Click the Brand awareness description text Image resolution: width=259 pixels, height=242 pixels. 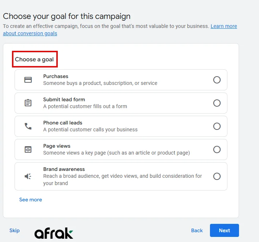tap(122, 180)
